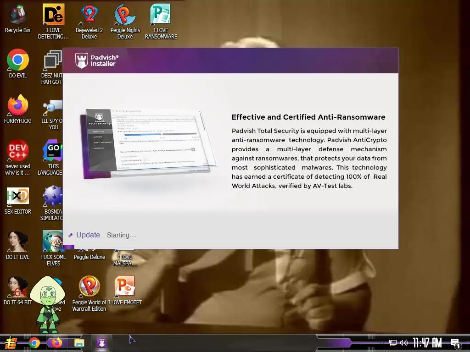Select the Dev C++ desktop shortcut
470x352 pixels.
tap(18, 158)
